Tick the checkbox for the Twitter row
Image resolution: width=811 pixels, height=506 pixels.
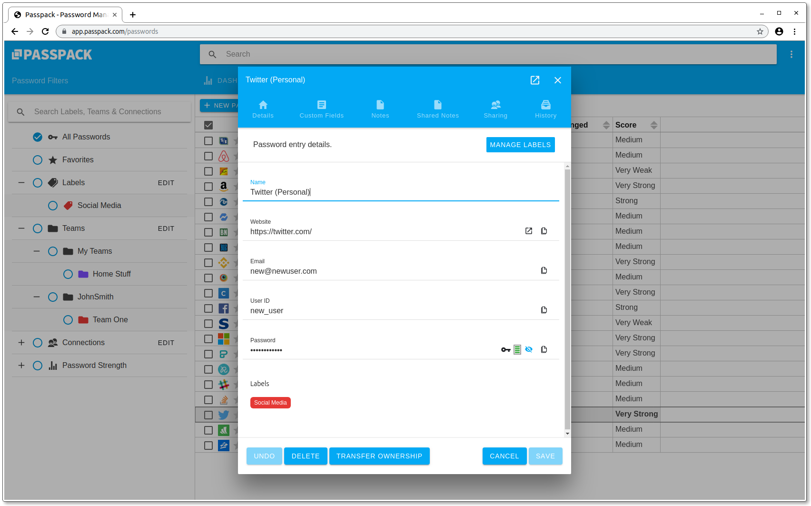[208, 415]
